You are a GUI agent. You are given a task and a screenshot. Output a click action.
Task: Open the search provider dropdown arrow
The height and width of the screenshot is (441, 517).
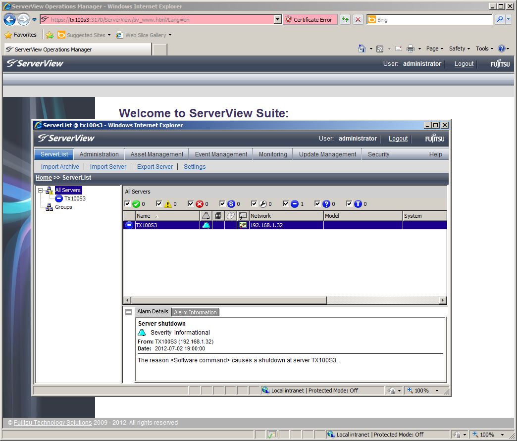[508, 19]
